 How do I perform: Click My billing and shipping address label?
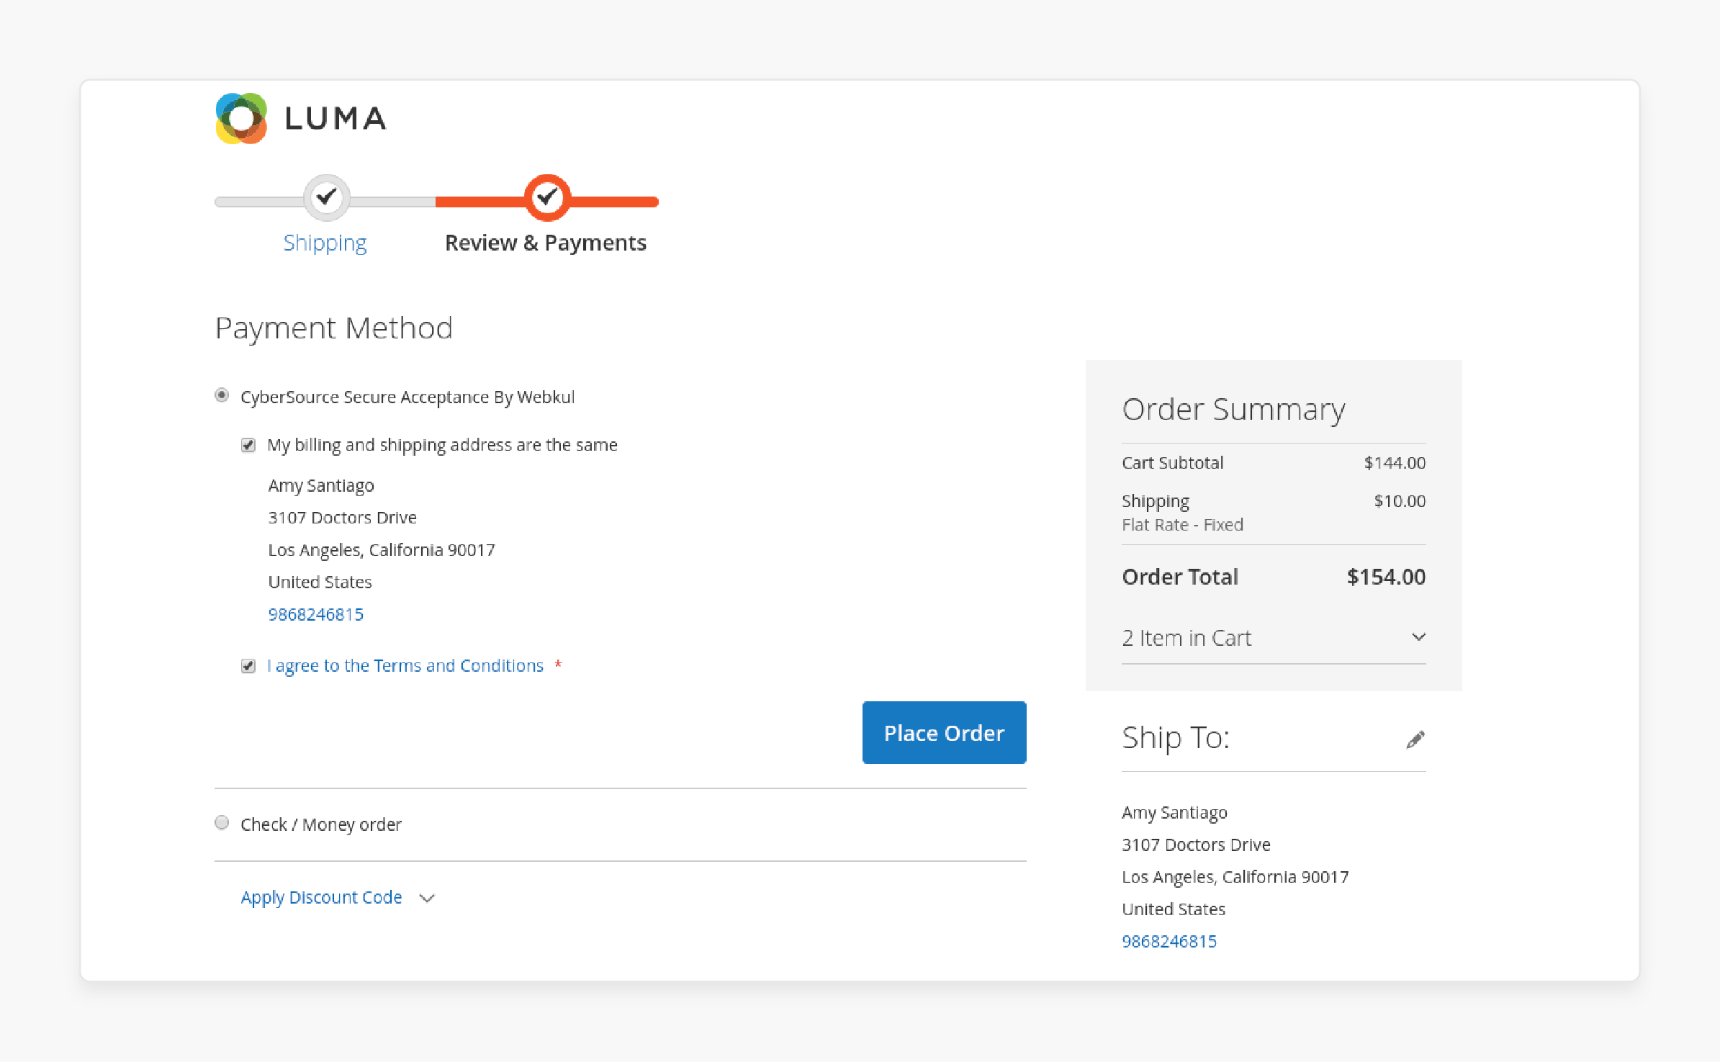(x=442, y=445)
